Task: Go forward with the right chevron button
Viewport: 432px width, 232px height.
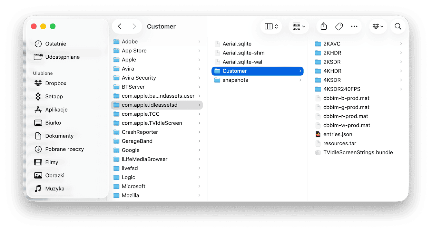Action: click(134, 26)
